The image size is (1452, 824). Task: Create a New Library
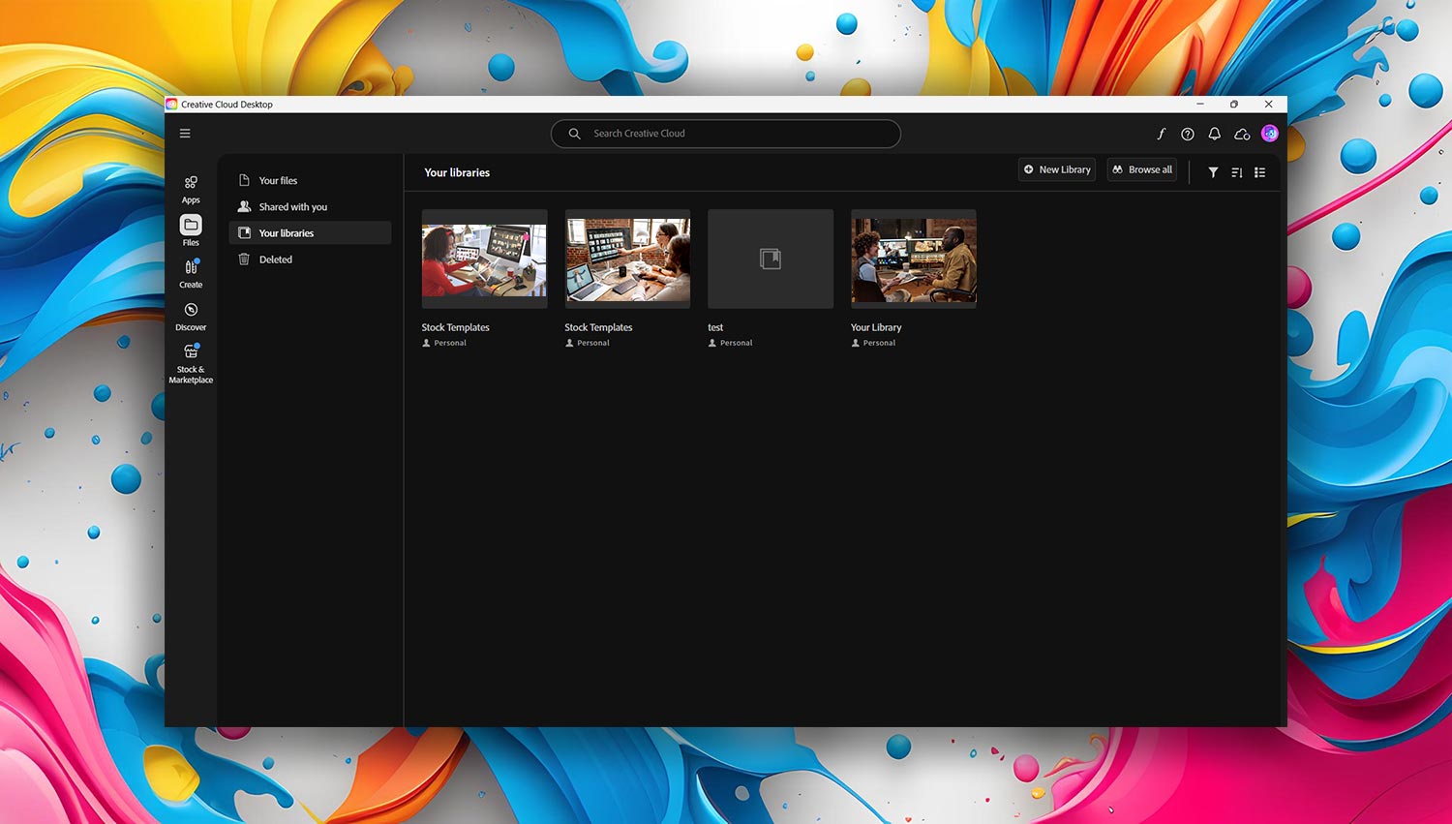(1056, 169)
